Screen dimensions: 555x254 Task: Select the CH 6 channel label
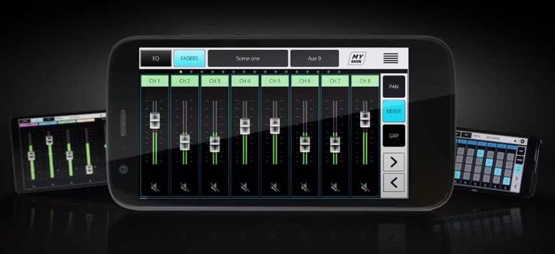[304, 81]
